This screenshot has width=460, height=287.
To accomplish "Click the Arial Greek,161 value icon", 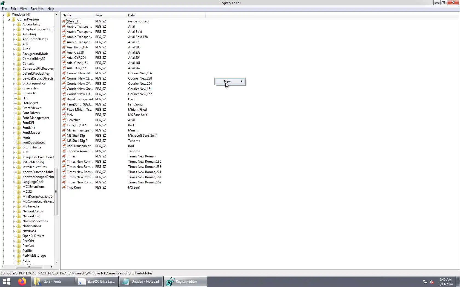I will 64,63.
